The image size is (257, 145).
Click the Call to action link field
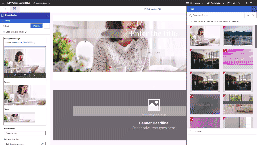22,144
